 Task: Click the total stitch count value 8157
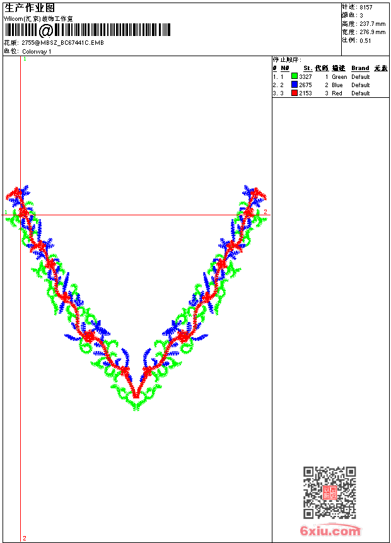pos(366,7)
